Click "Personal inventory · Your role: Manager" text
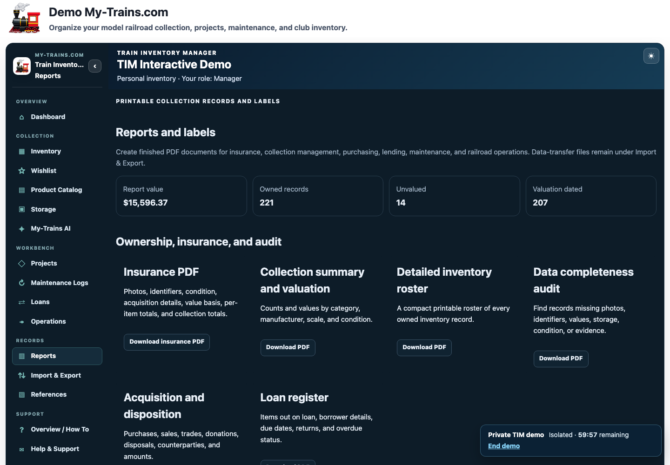The width and height of the screenshot is (670, 465). [x=179, y=79]
